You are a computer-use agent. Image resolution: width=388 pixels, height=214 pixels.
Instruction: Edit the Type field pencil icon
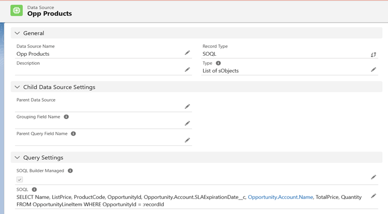coord(374,70)
